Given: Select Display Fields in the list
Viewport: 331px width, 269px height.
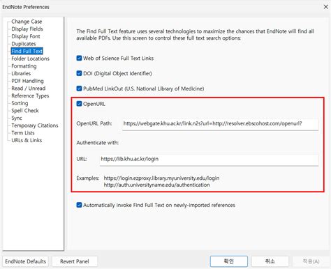Looking at the screenshot, I should point(27,29).
